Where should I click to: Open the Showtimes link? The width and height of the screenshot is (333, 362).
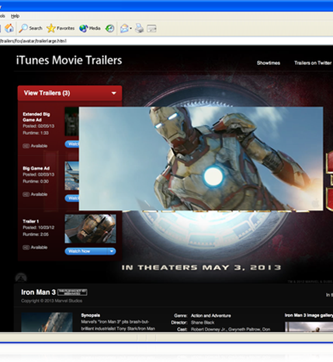coord(268,63)
